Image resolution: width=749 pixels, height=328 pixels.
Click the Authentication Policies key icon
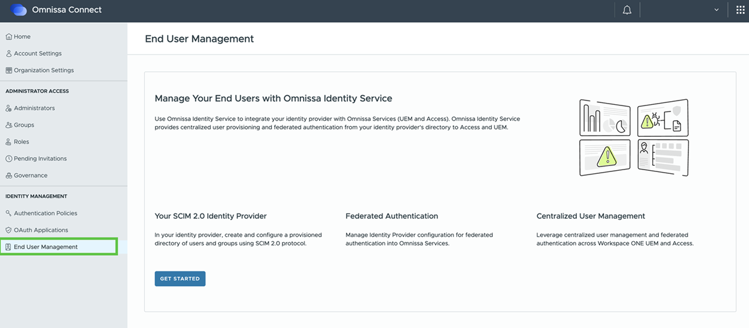click(x=9, y=213)
